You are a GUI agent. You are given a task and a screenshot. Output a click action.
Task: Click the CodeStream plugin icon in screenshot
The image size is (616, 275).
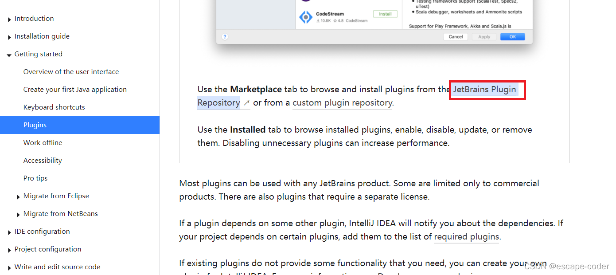click(x=306, y=17)
